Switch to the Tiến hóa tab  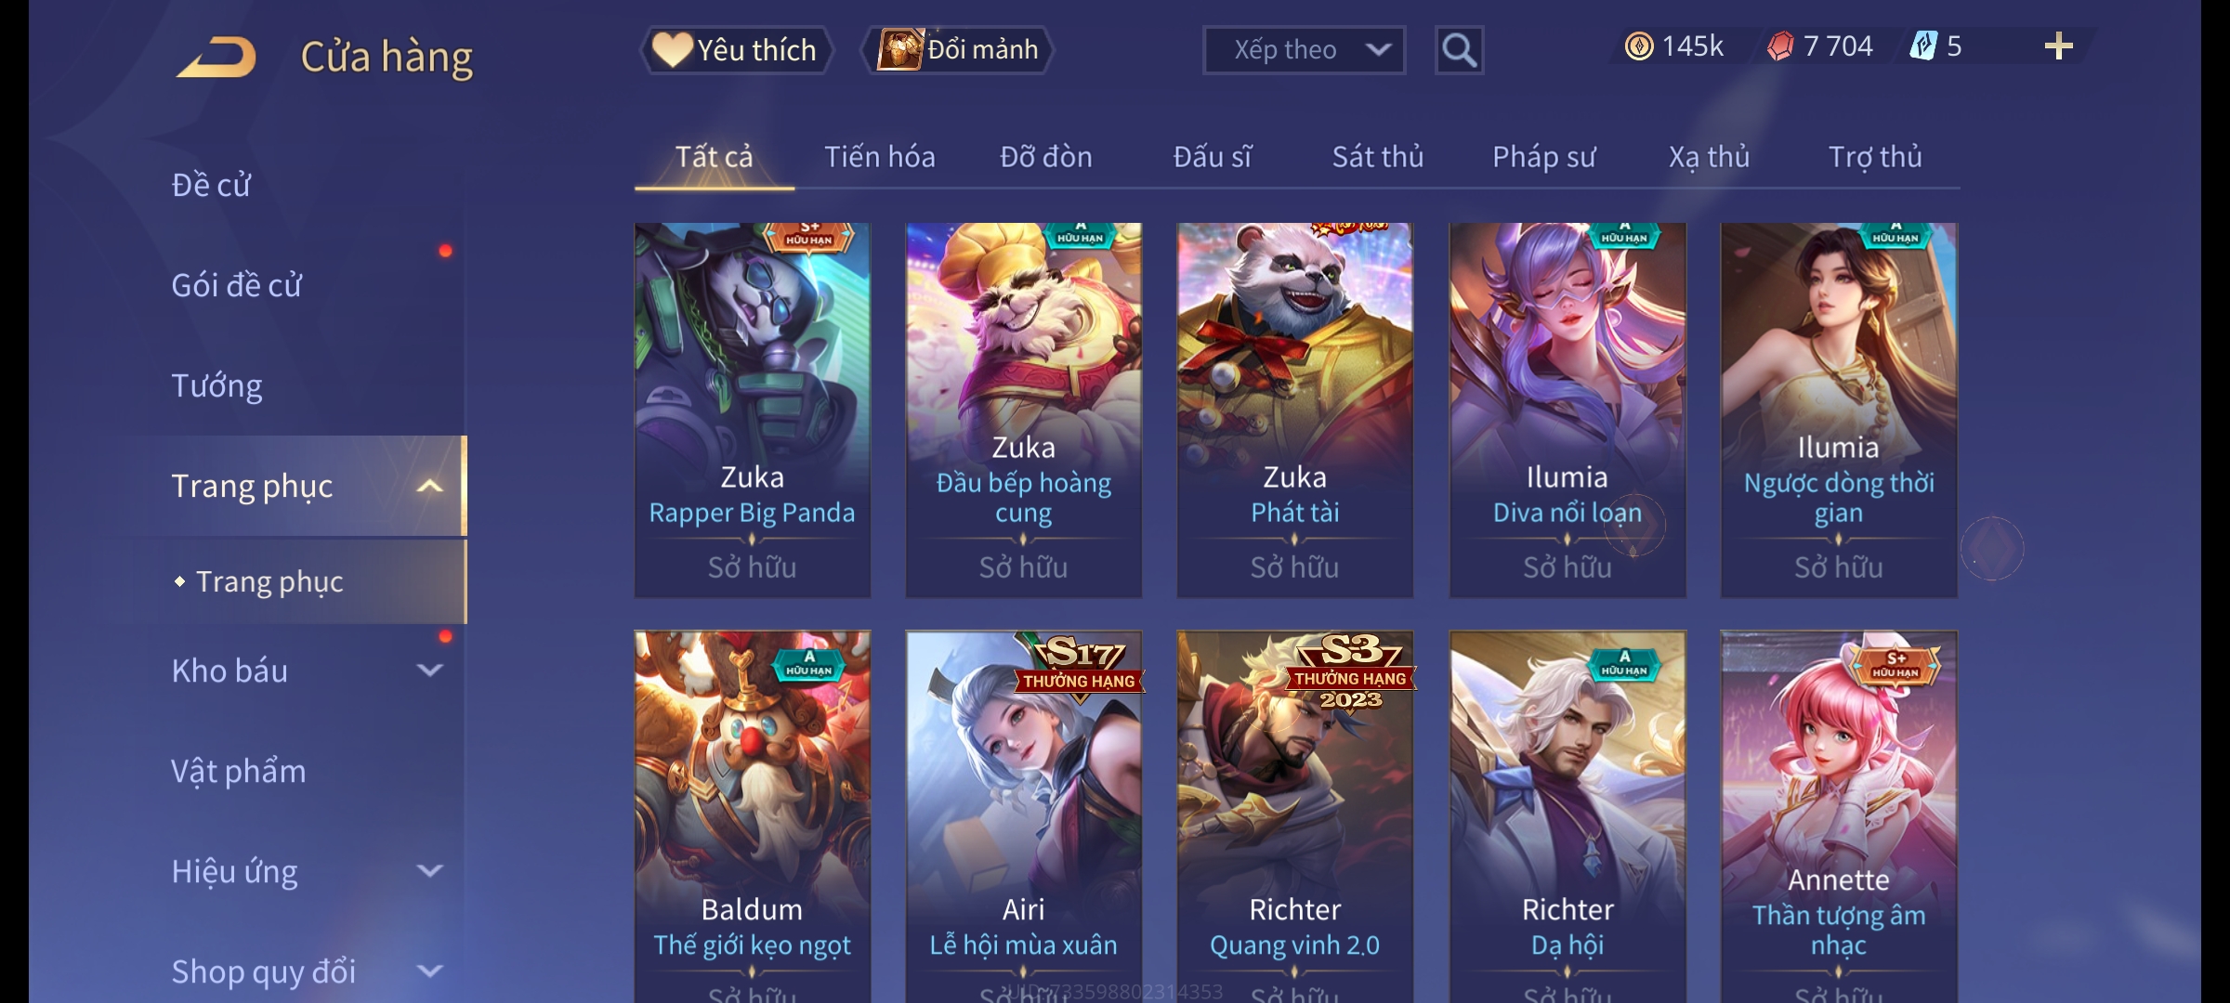coord(879,157)
